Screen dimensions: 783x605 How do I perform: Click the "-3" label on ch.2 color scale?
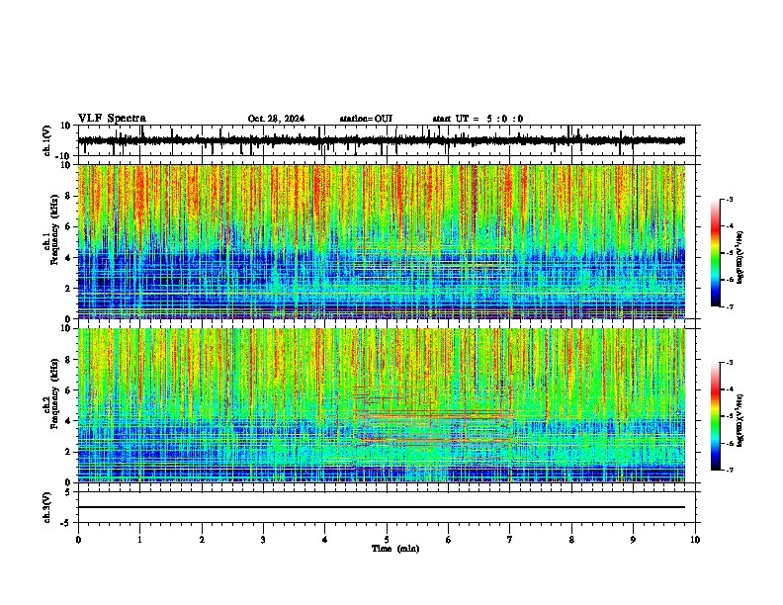point(730,363)
